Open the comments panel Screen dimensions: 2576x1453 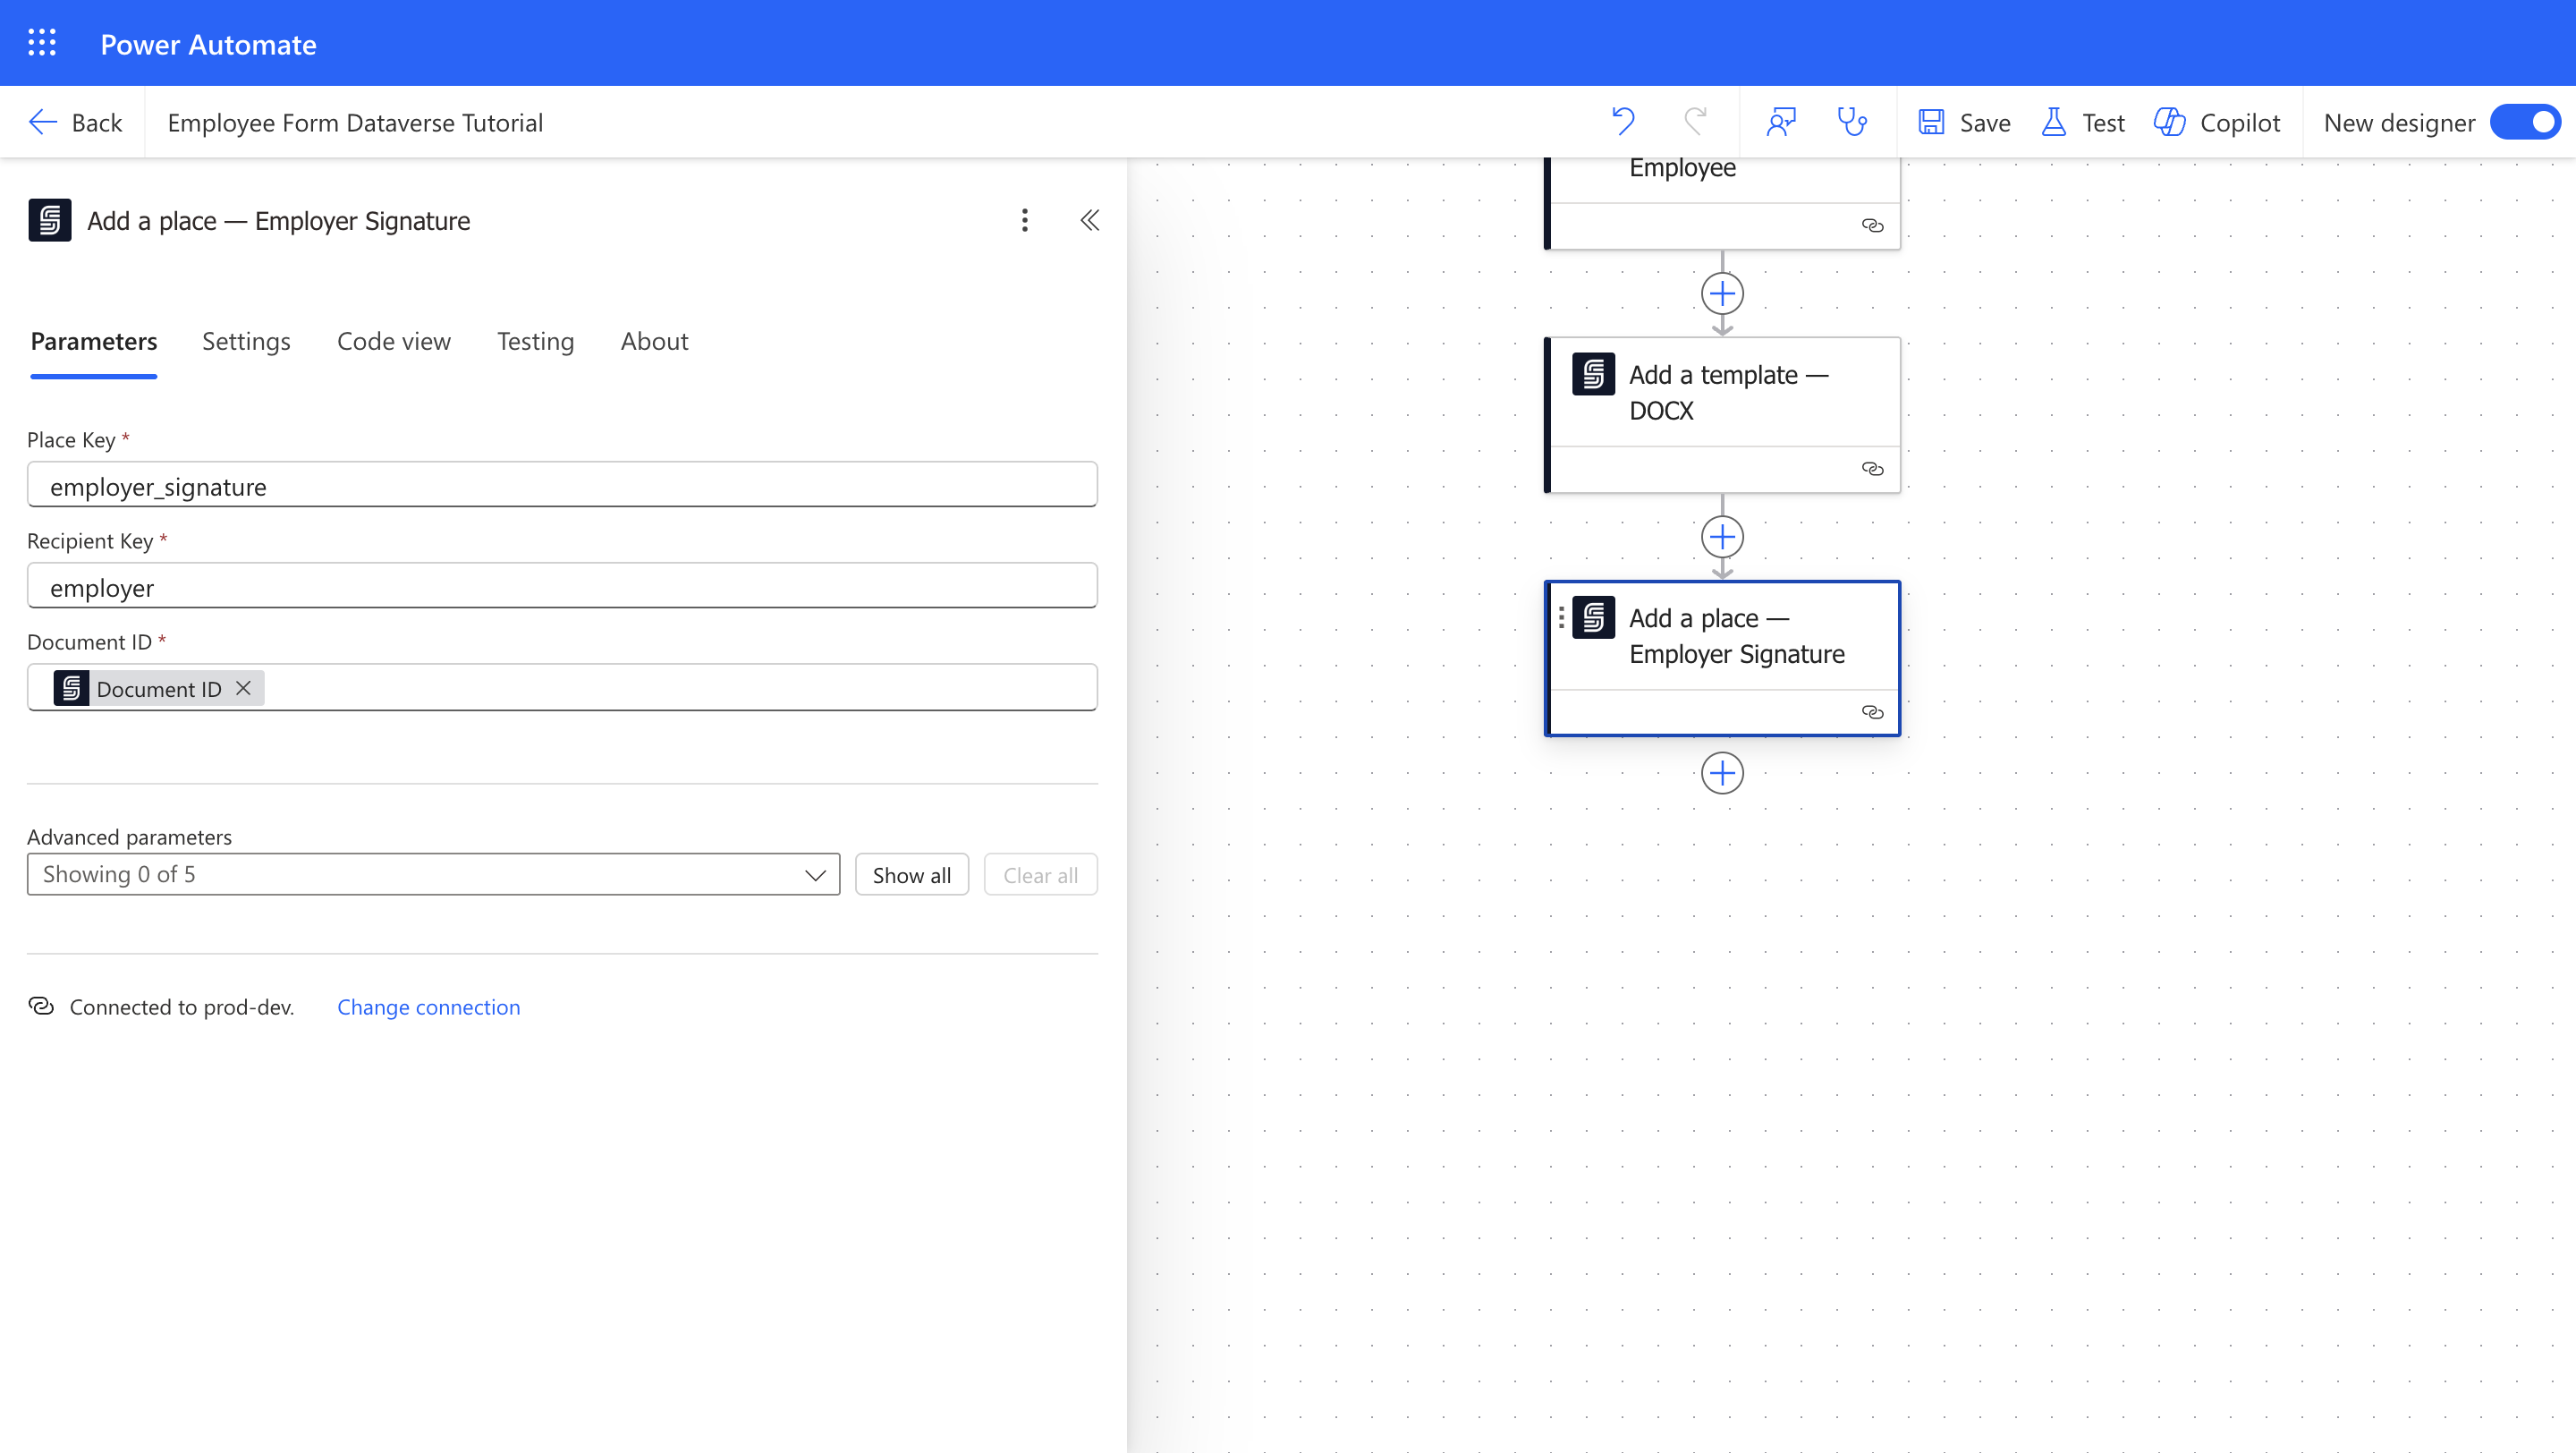click(x=1781, y=121)
